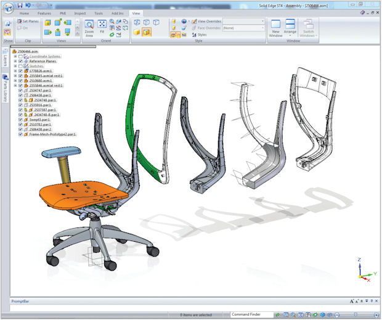
Task: Click the Fit view icon
Action: coord(102,27)
